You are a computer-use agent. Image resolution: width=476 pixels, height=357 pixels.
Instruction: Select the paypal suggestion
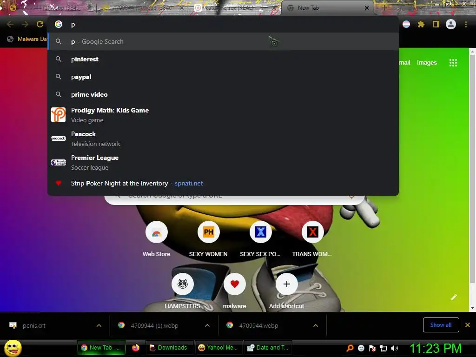[x=223, y=77]
